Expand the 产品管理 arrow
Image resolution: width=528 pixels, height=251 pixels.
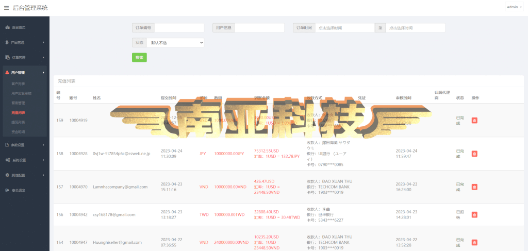tap(43, 42)
